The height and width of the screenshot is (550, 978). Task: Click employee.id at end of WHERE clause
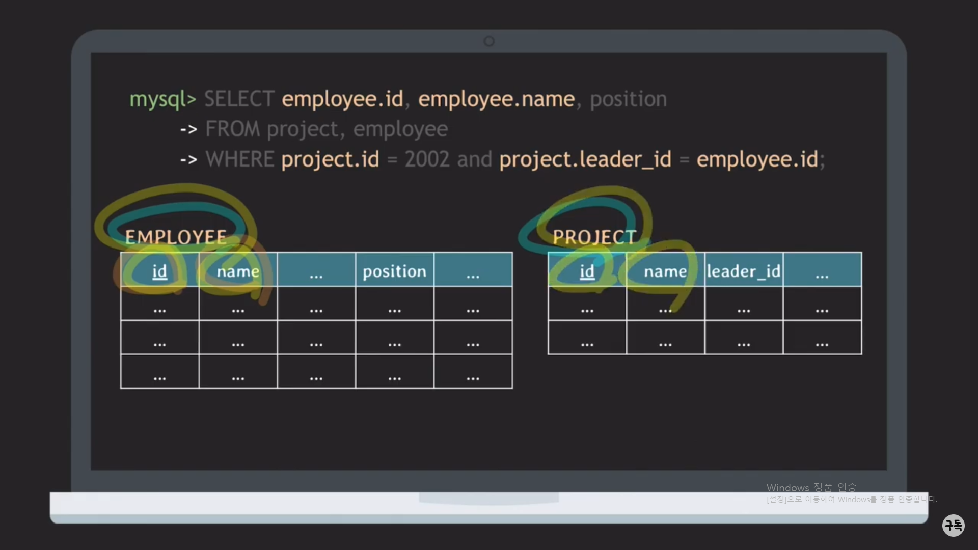757,159
